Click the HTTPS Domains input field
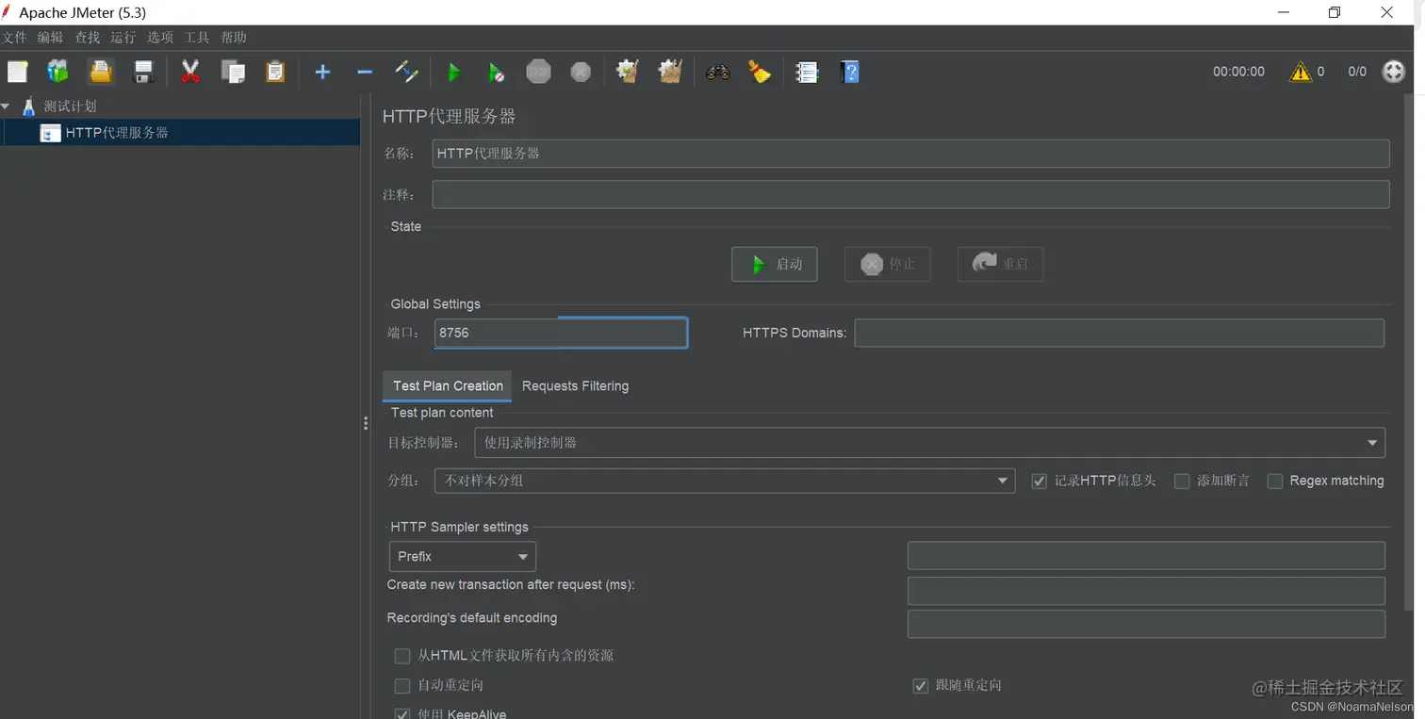Viewport: 1425px width, 719px height. coord(1119,333)
